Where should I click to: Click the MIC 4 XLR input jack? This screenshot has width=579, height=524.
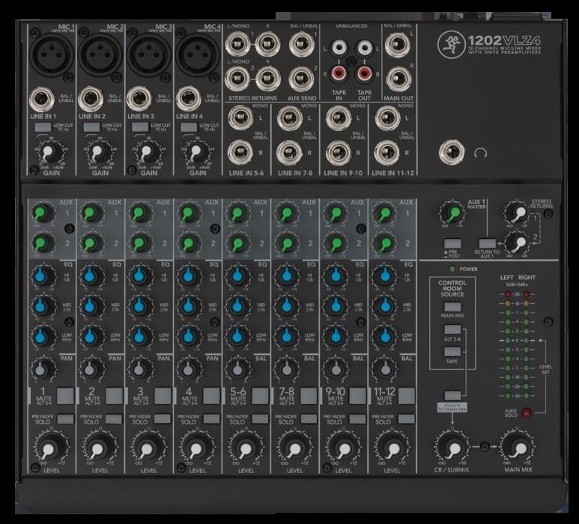[x=198, y=55]
